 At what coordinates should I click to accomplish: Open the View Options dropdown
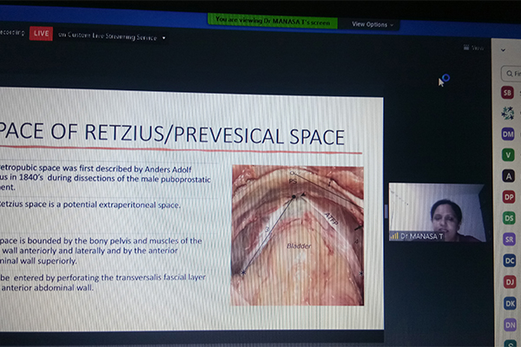tap(373, 24)
